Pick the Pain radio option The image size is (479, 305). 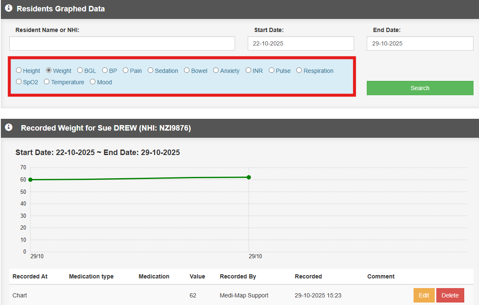tap(126, 71)
